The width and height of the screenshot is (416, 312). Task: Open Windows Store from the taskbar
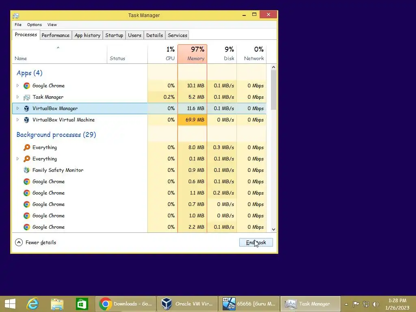tap(82, 304)
